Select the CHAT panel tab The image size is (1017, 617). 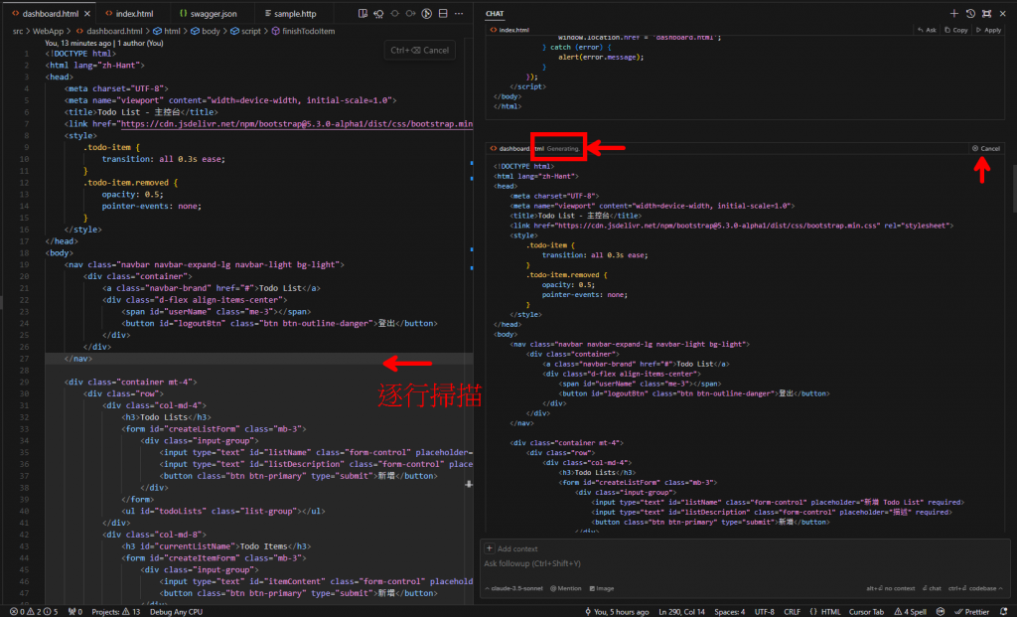[495, 14]
